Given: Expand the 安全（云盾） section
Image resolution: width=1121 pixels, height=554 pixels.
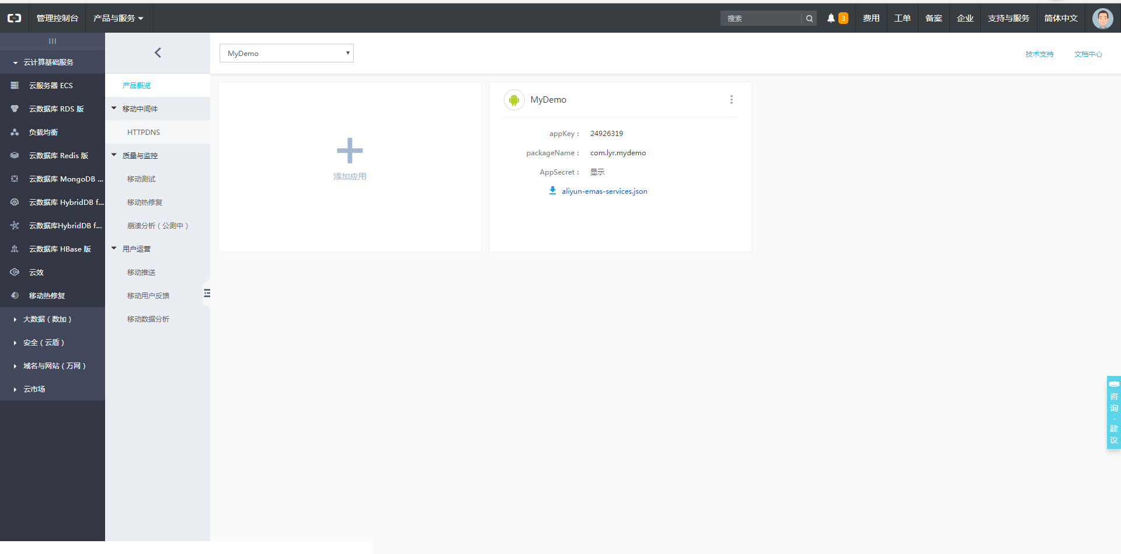Looking at the screenshot, I should click(53, 342).
